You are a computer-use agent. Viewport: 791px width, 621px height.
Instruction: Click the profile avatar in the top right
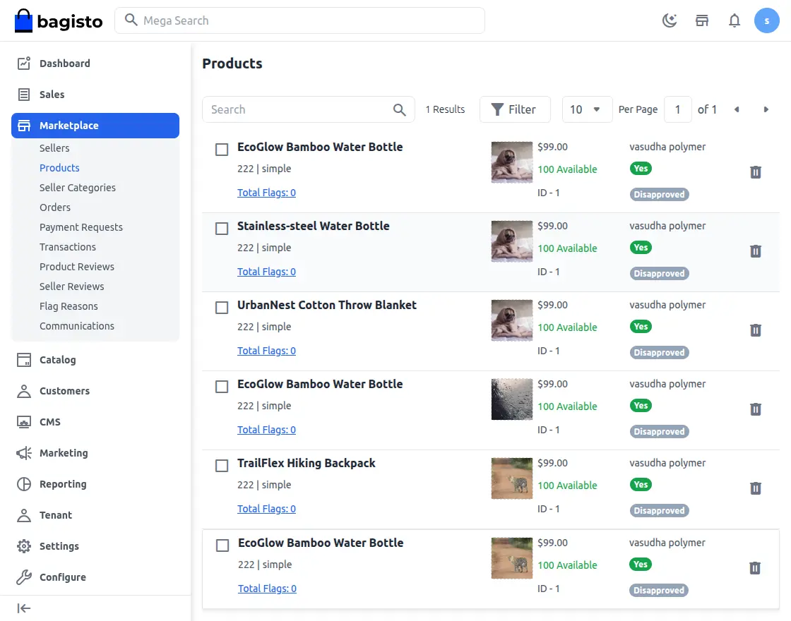[767, 20]
